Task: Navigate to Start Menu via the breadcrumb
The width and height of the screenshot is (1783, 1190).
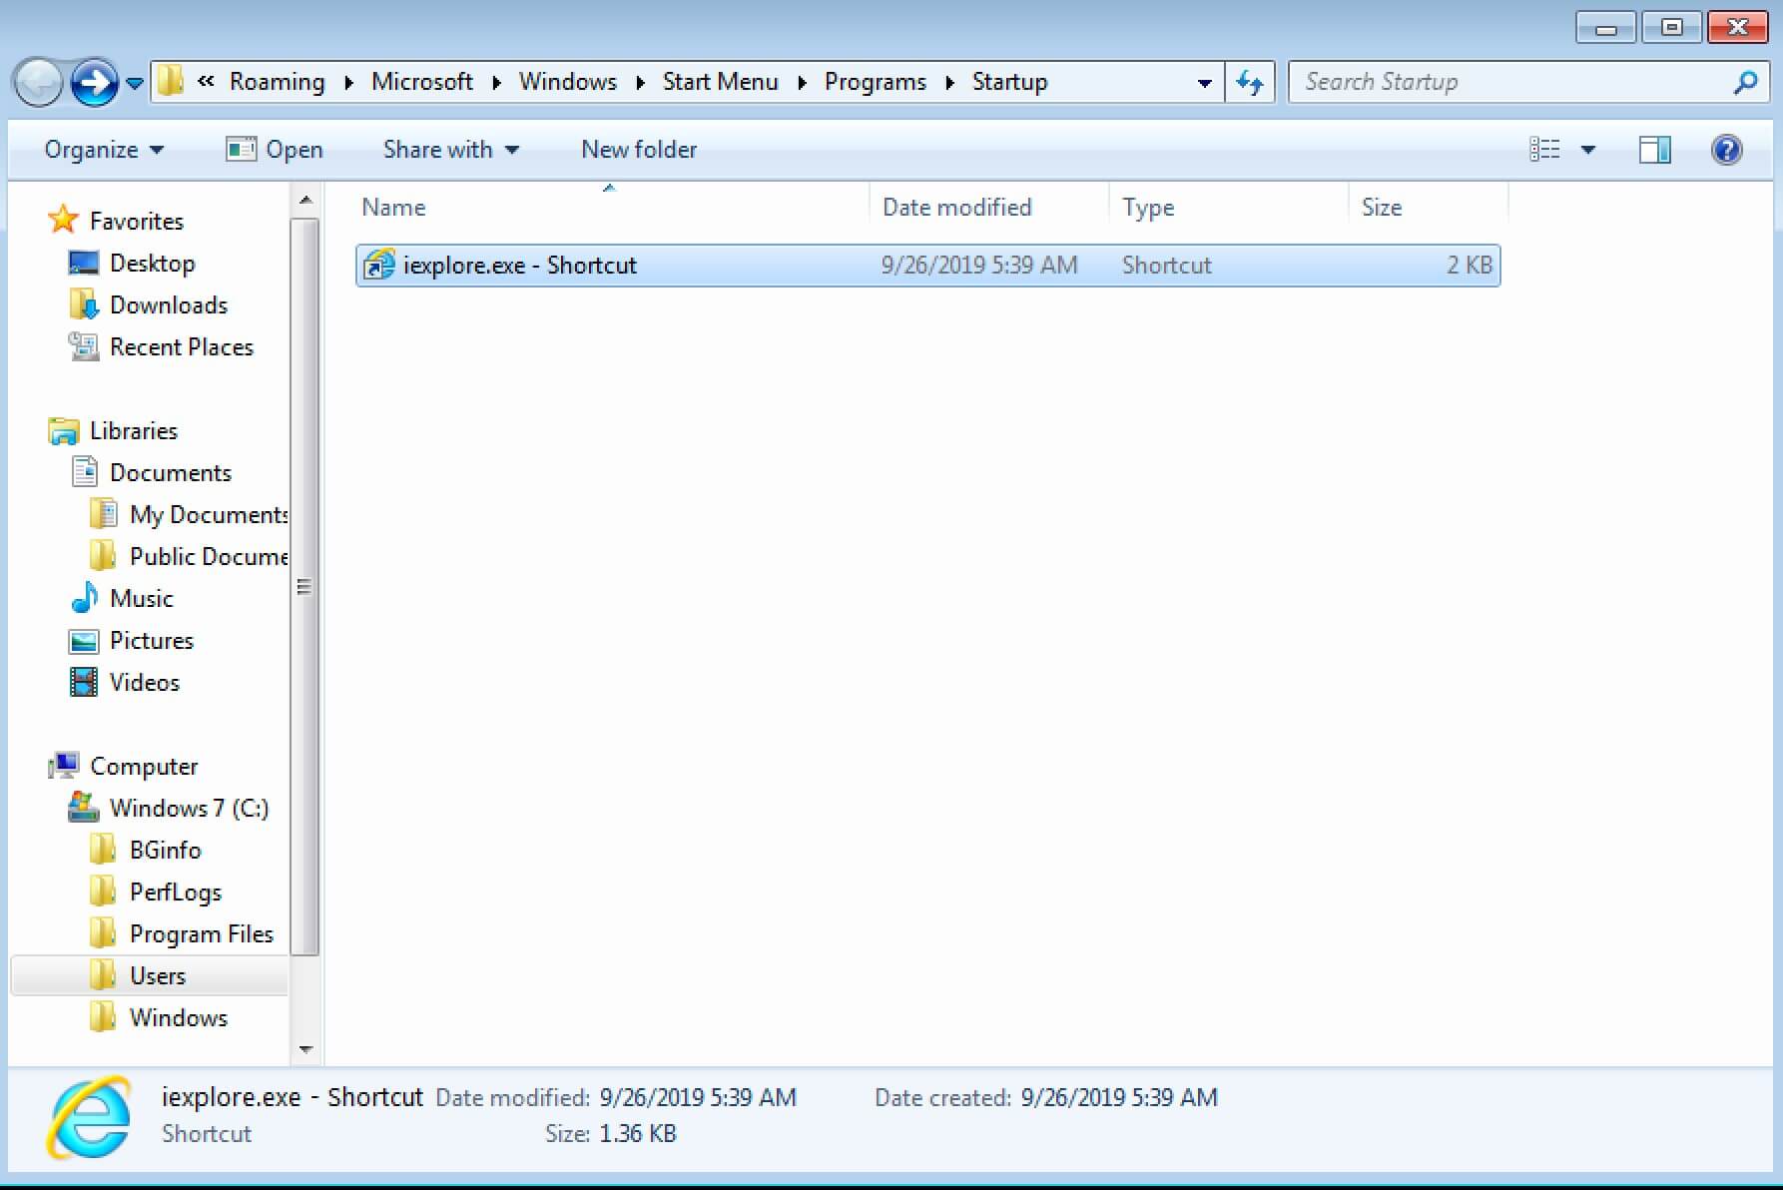Action: (720, 82)
